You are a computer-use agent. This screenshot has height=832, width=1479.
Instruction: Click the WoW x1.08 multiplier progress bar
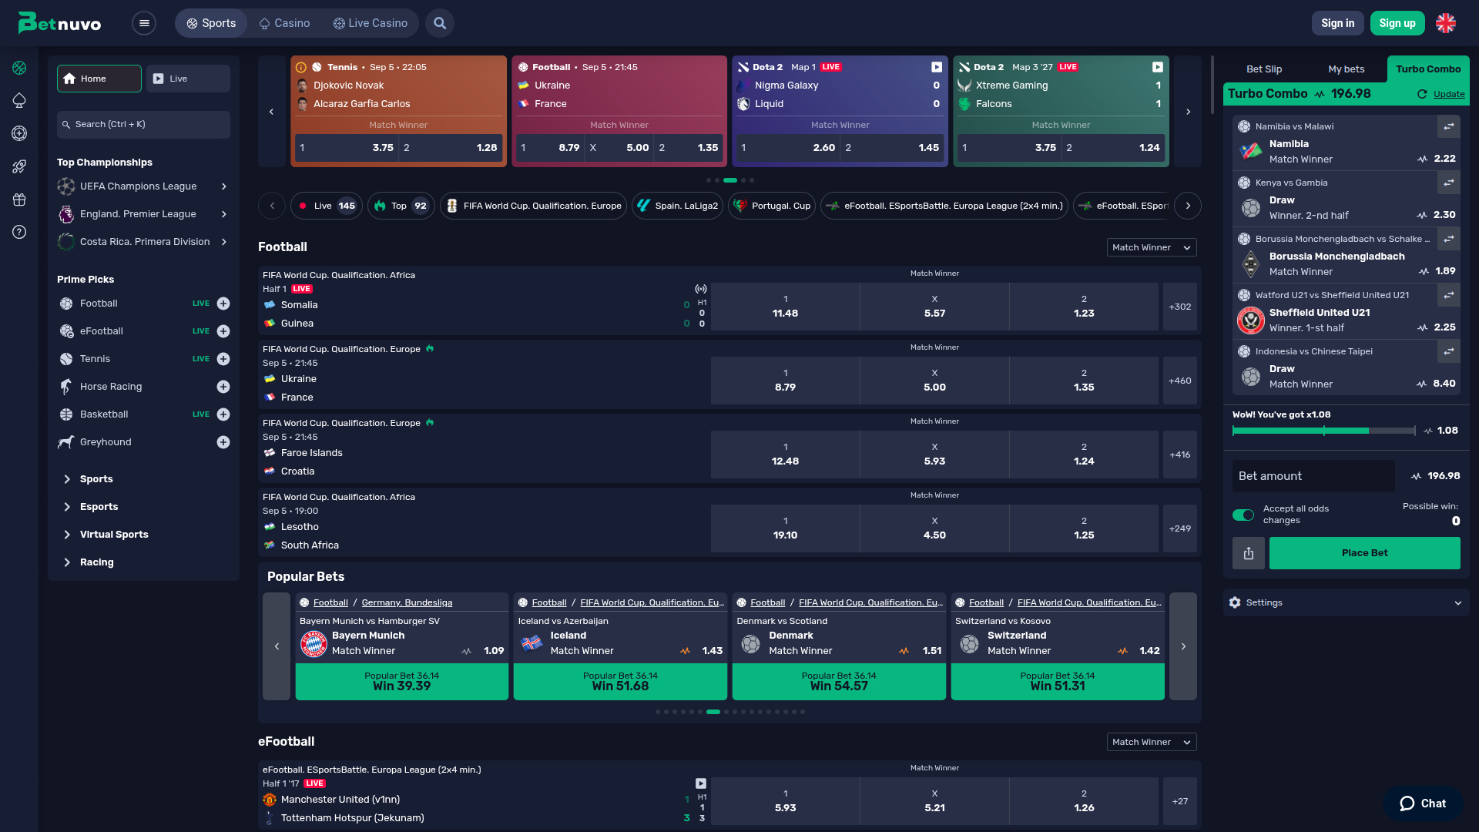[x=1323, y=431]
